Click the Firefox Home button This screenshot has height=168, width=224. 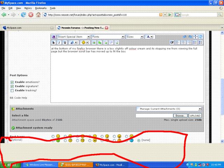[x=38, y=15]
